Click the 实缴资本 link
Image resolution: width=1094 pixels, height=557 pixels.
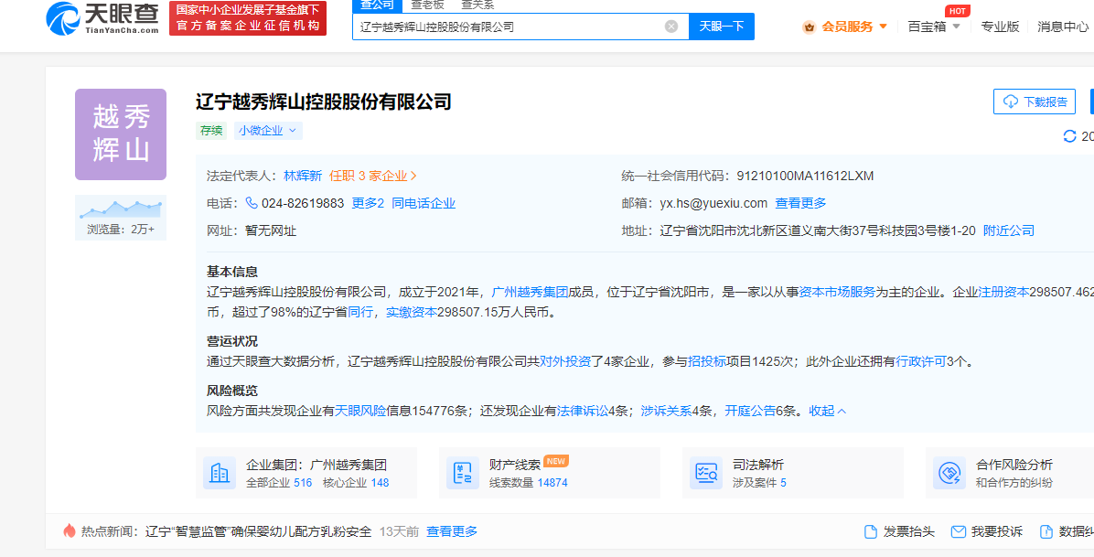point(412,312)
